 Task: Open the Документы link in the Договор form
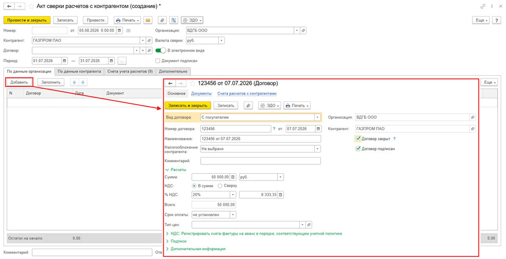[202, 94]
